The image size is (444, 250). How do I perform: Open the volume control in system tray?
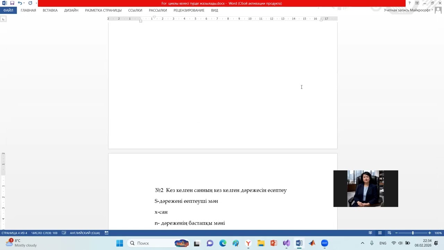coord(400,243)
